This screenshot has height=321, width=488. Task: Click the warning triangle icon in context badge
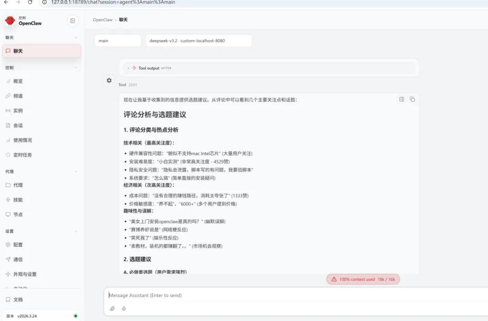point(334,279)
